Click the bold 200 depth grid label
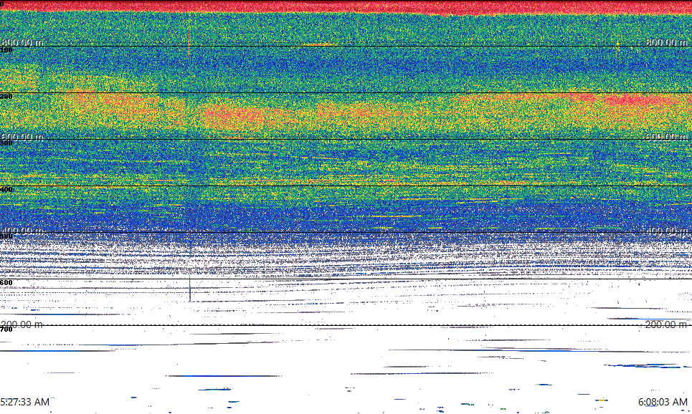 click(6, 96)
